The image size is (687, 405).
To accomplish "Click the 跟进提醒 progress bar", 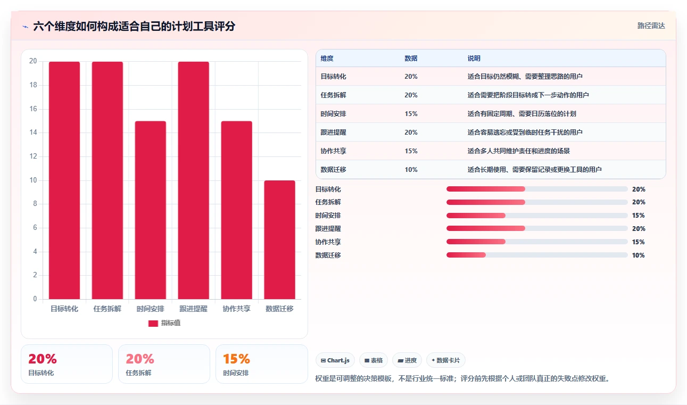I will [537, 229].
